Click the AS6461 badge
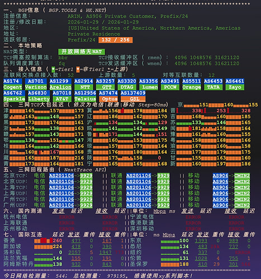The image size is (261, 279). [x=235, y=81]
